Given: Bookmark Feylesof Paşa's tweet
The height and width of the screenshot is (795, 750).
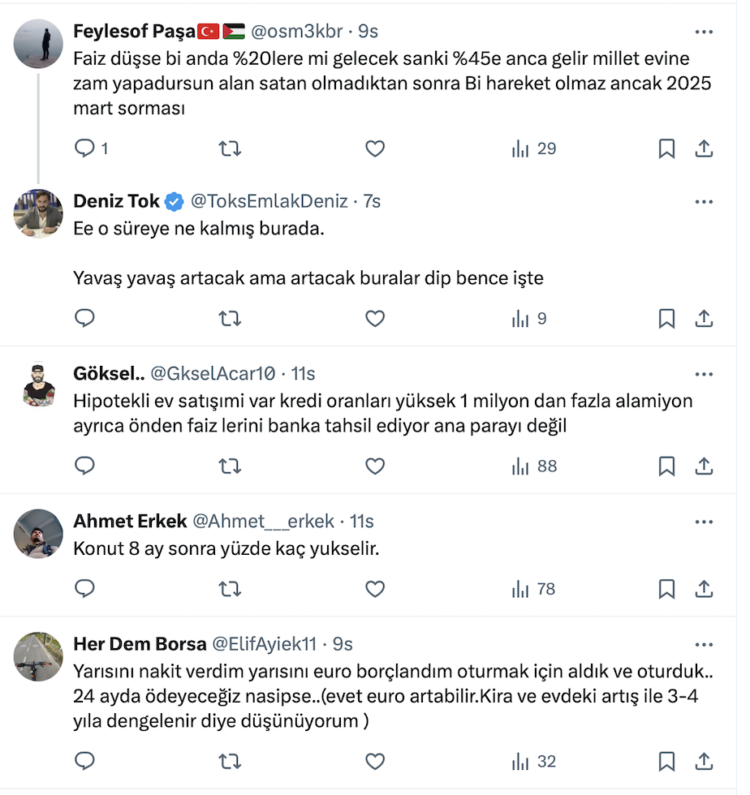Looking at the screenshot, I should coord(666,148).
